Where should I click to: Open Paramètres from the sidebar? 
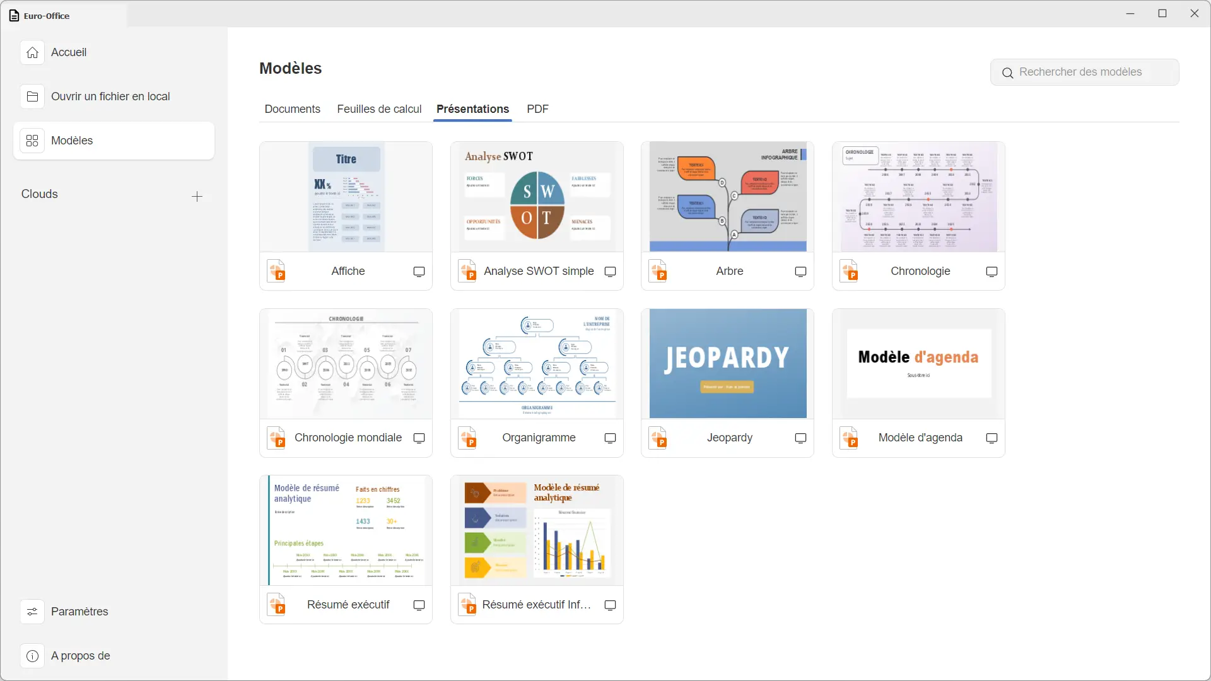coord(114,612)
